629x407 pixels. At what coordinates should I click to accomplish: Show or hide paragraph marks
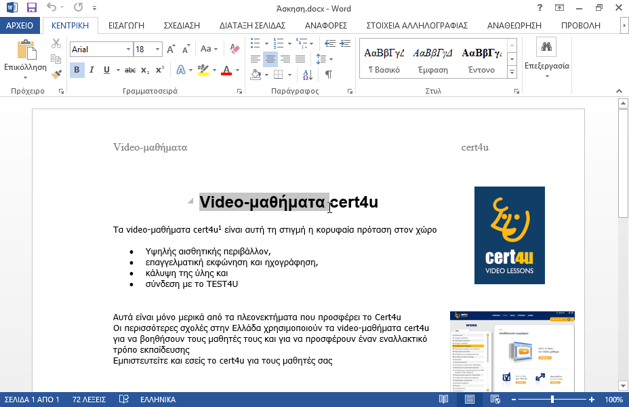click(x=329, y=75)
